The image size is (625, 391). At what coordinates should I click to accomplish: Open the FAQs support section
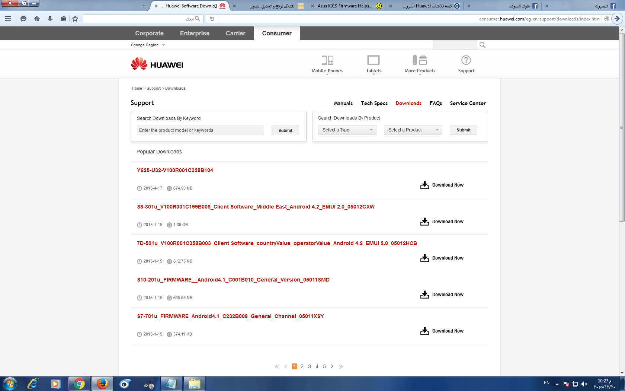[436, 104]
